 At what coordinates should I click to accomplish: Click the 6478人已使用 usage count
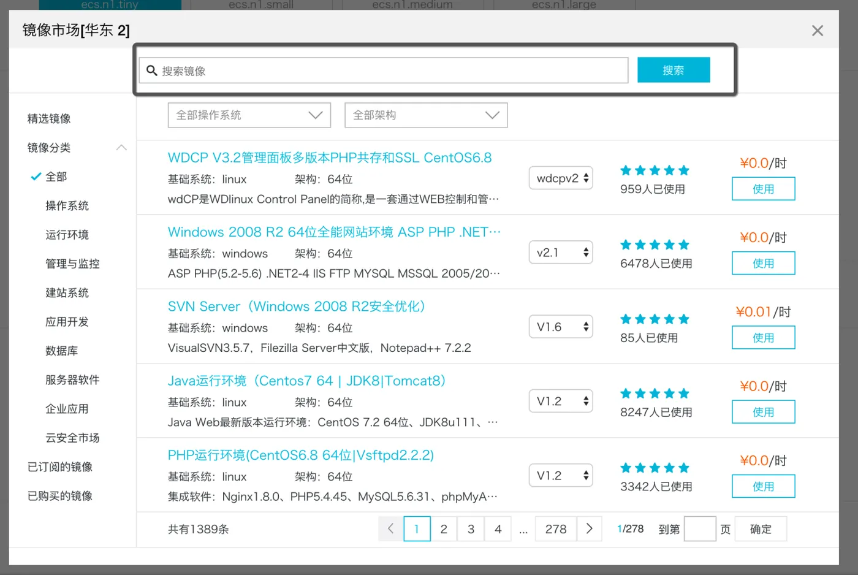pyautogui.click(x=656, y=263)
